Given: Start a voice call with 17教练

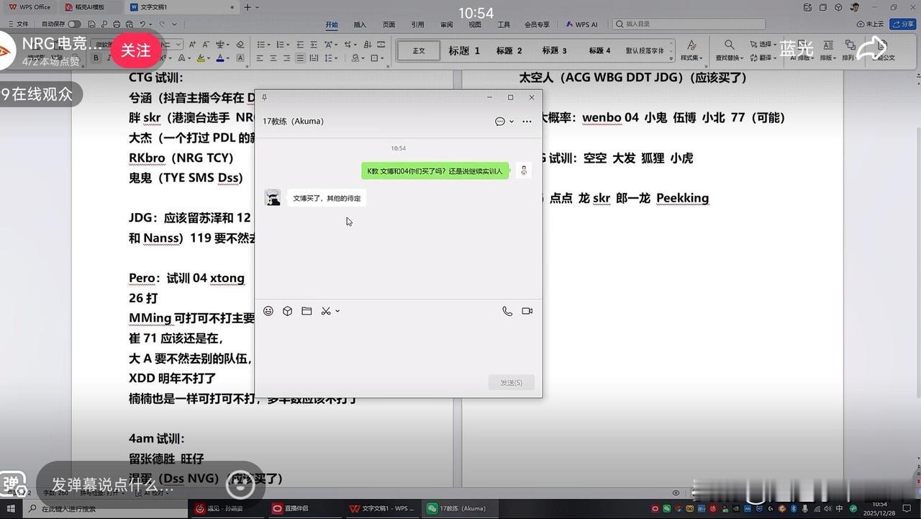Looking at the screenshot, I should coord(507,311).
